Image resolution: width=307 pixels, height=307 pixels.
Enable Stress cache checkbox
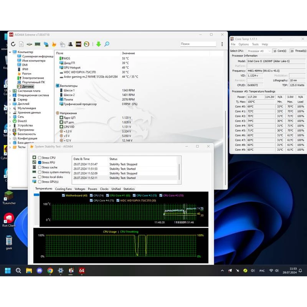pyautogui.click(x=40, y=167)
